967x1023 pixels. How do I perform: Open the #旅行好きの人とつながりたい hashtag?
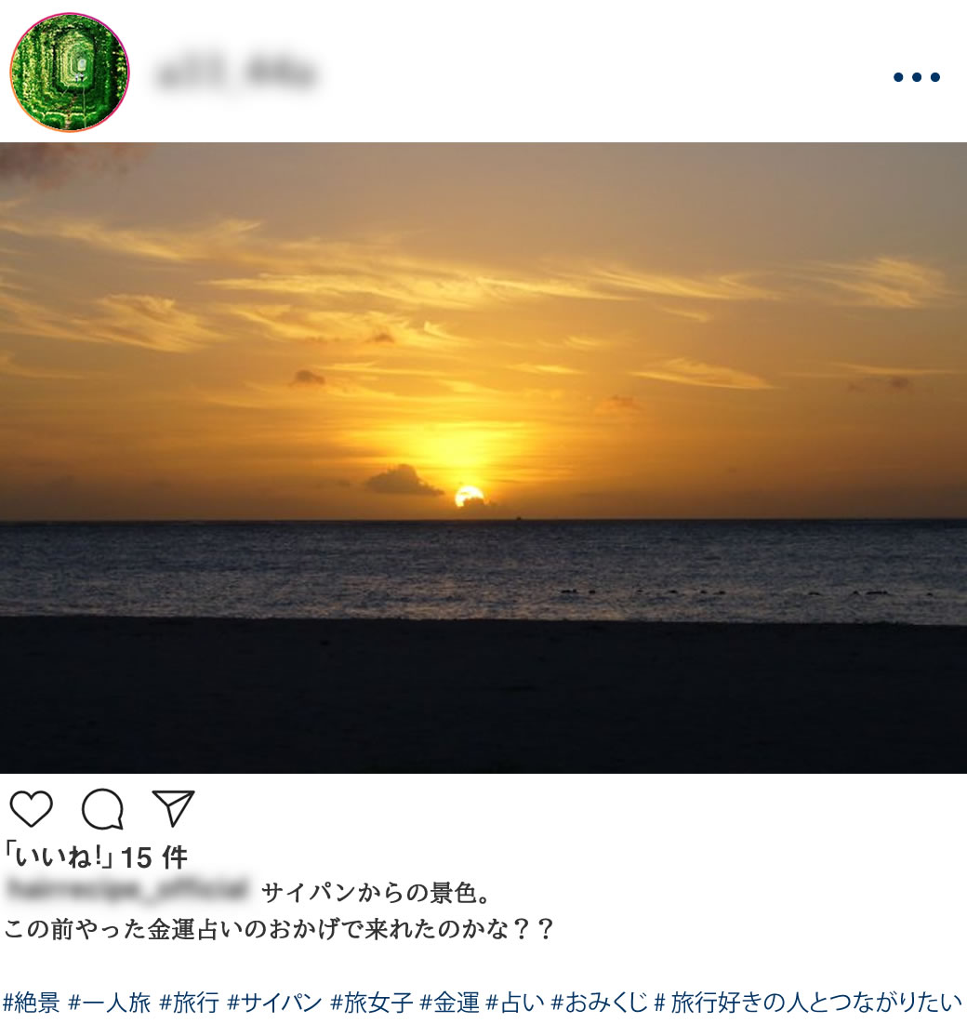(x=808, y=1003)
